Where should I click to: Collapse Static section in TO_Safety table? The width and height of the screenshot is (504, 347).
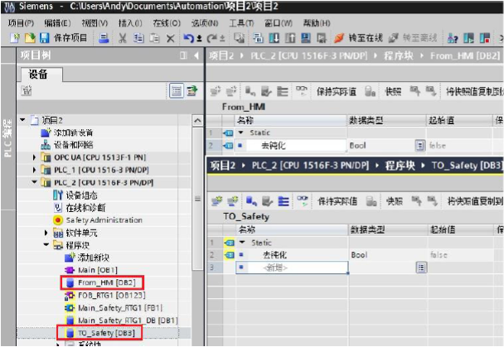[242, 243]
